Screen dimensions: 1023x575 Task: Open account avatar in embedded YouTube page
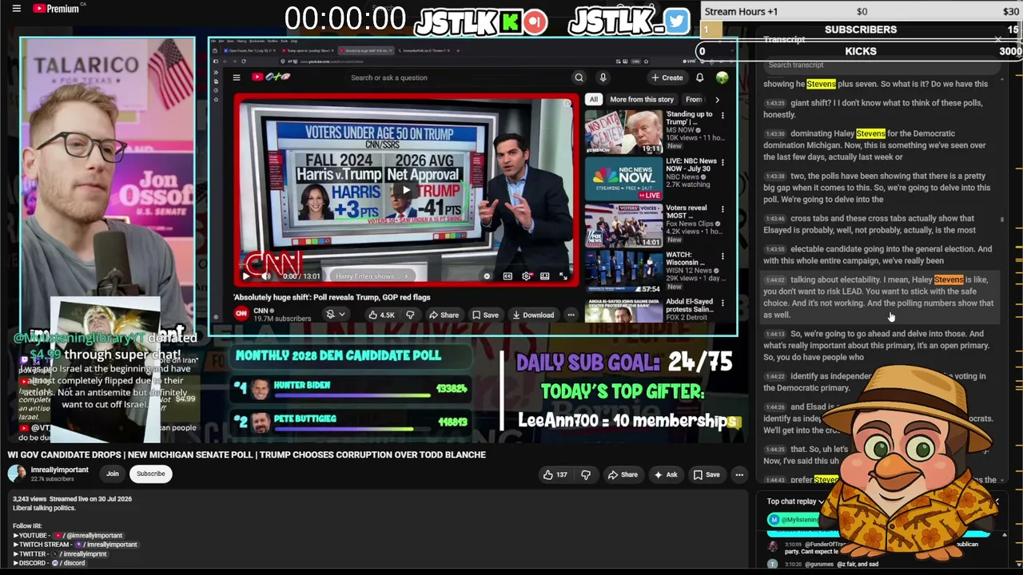point(722,77)
